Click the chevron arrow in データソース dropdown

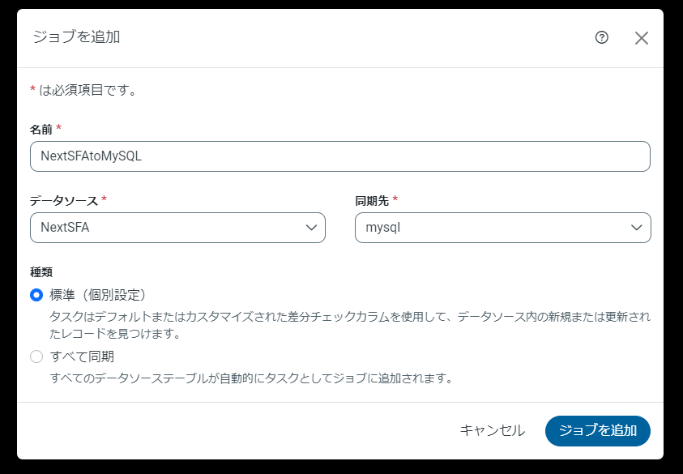[x=311, y=228]
